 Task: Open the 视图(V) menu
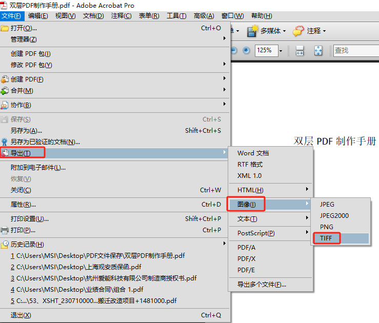coord(66,16)
